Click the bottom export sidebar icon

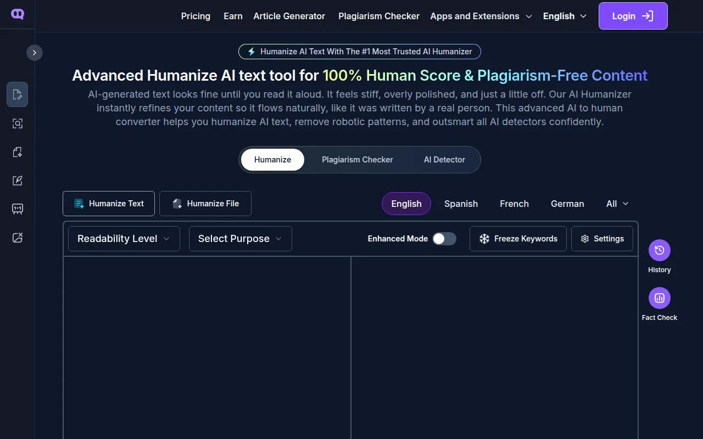[x=17, y=237]
